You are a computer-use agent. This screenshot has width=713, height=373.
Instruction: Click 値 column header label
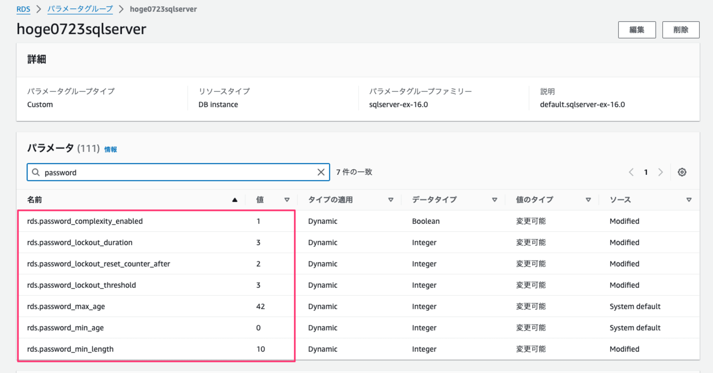[260, 200]
